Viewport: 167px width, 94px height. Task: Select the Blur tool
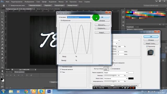pyautogui.click(x=2, y=51)
